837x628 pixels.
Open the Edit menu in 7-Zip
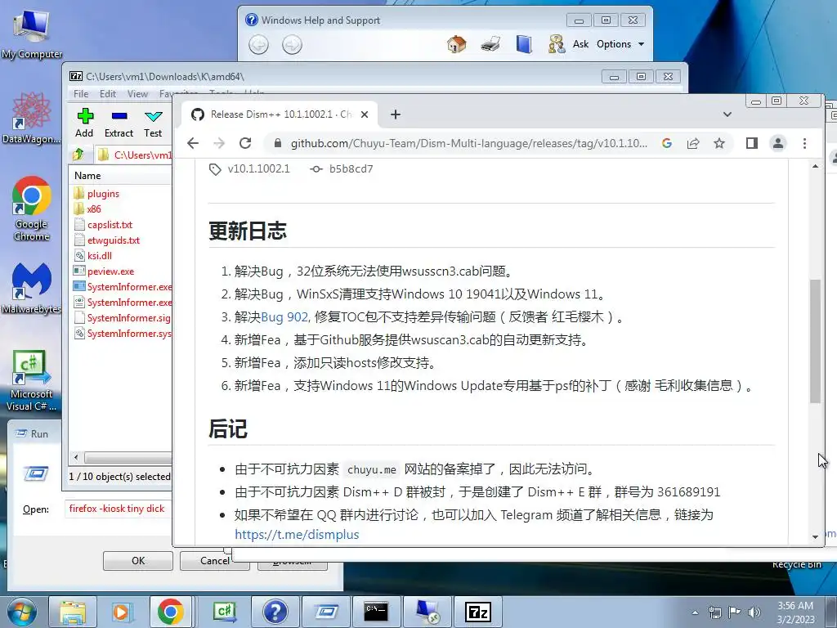click(x=107, y=94)
